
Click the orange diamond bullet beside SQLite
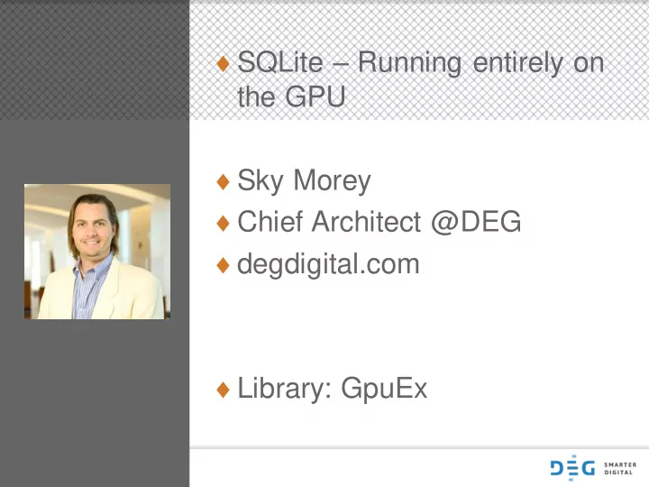224,64
